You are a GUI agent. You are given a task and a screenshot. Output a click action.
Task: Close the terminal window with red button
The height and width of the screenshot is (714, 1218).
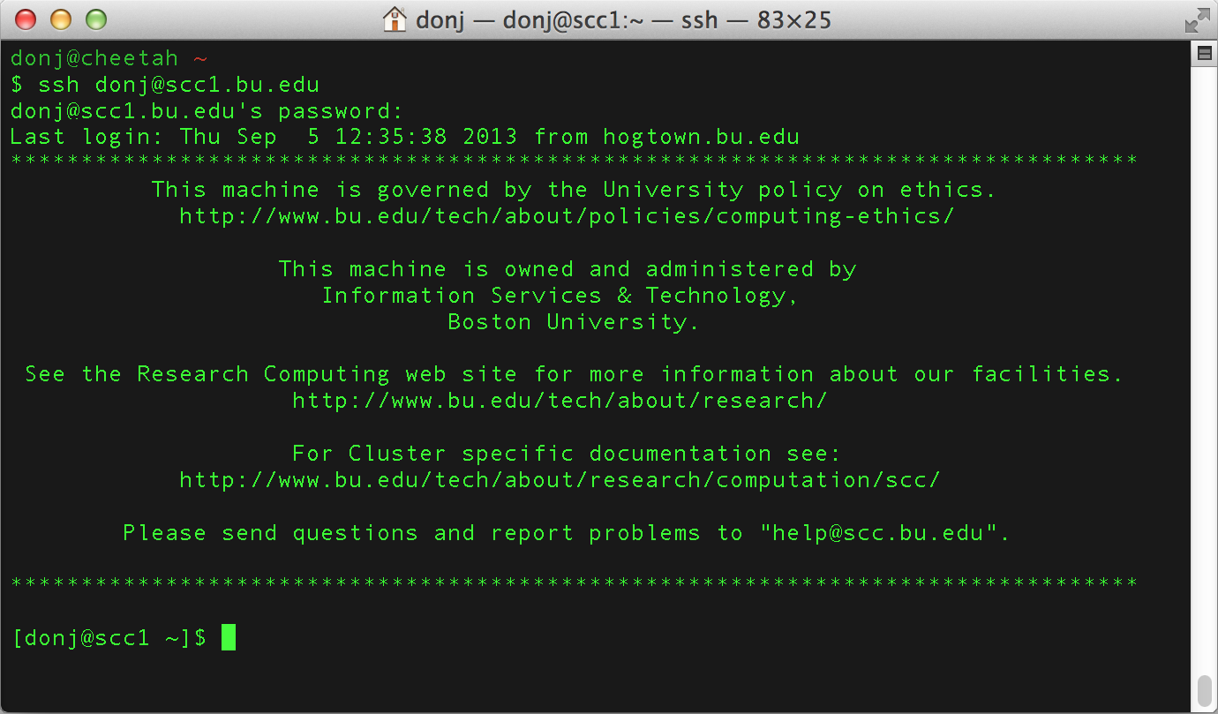(26, 19)
